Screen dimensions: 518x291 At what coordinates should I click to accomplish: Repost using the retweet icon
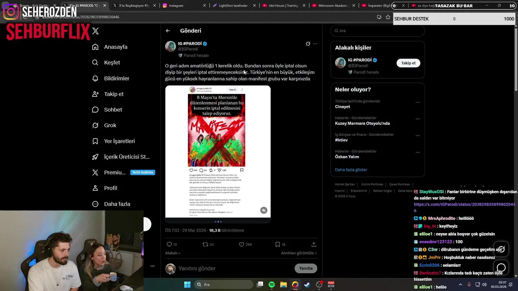pyautogui.click(x=205, y=245)
